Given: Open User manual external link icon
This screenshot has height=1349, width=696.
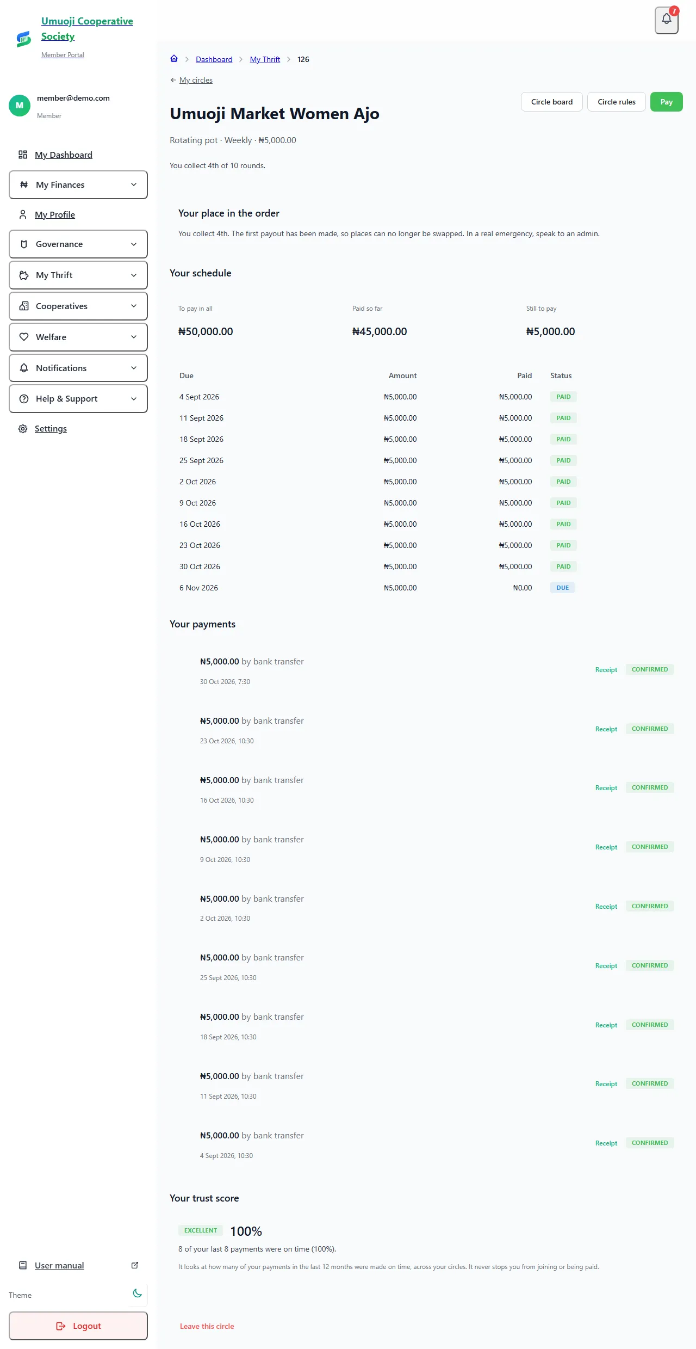Looking at the screenshot, I should click(x=135, y=1265).
